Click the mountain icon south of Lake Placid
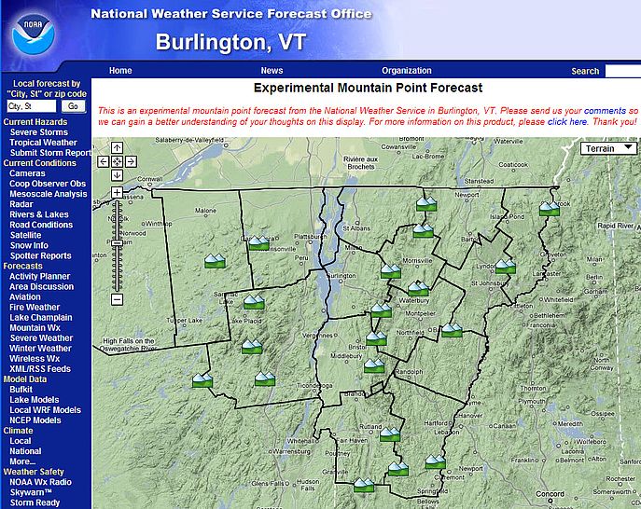 (252, 347)
